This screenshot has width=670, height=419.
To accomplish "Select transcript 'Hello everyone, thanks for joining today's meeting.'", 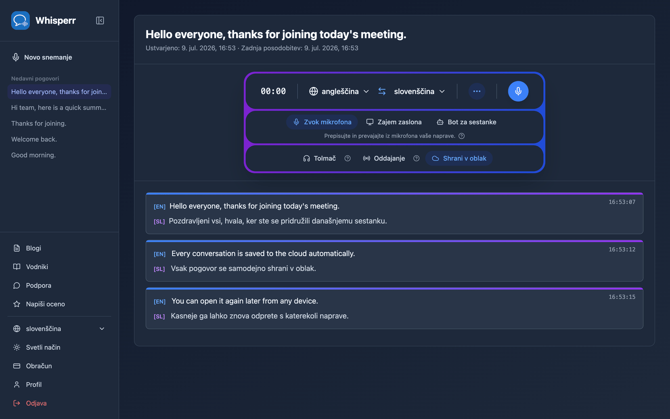I will (x=254, y=206).
